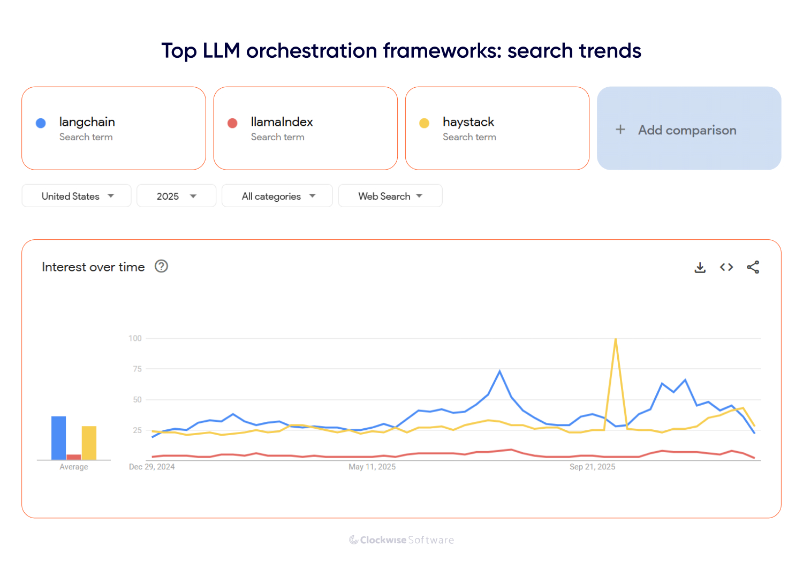The image size is (803, 562).
Task: Expand the All categories dropdown
Action: click(277, 195)
